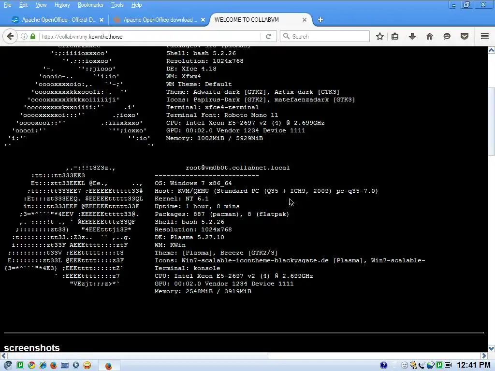Screen dimensions: 495x371
Task: Close the Apache OpenOffice - Official D.. tab
Action: click(x=102, y=20)
